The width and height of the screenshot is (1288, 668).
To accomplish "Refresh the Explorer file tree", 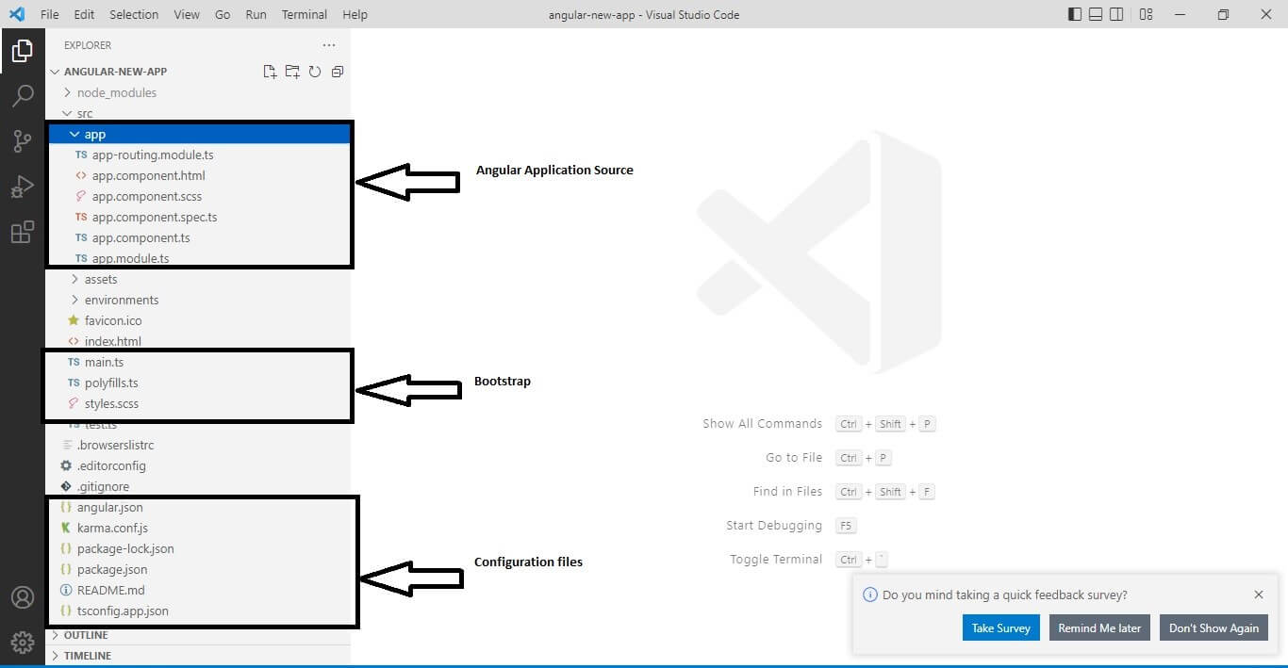I will [315, 72].
